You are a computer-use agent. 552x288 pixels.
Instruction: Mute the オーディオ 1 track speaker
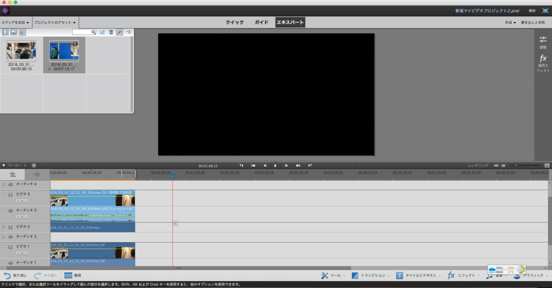point(11,263)
